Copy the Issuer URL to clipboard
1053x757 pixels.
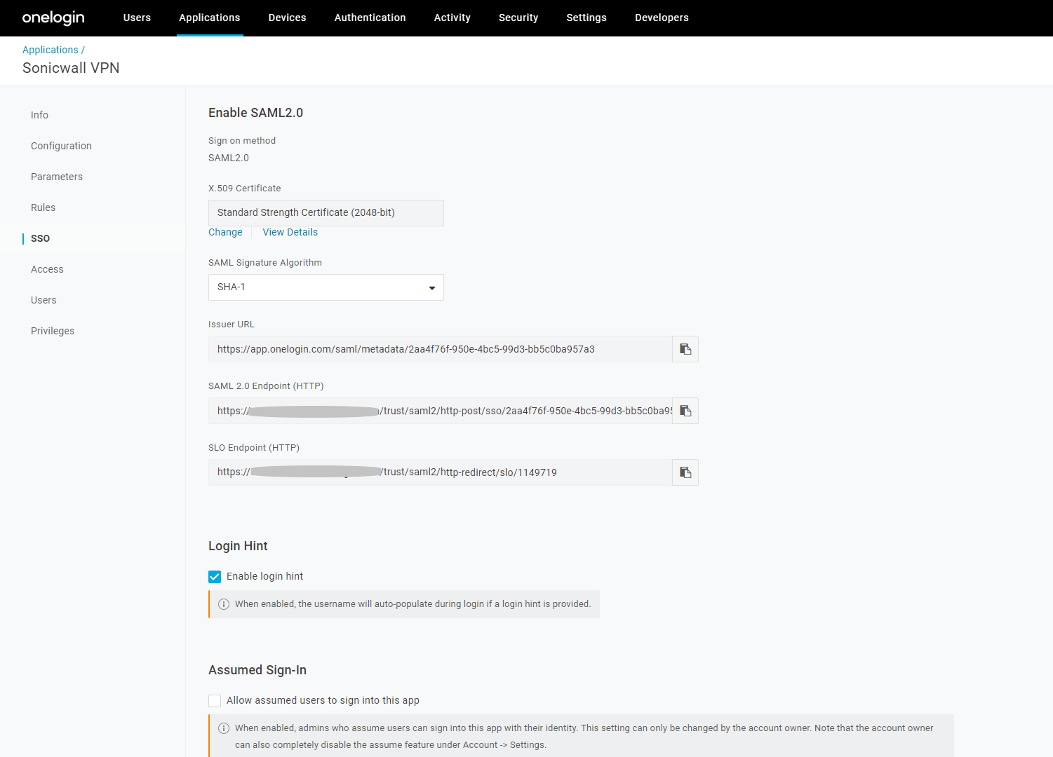click(685, 349)
